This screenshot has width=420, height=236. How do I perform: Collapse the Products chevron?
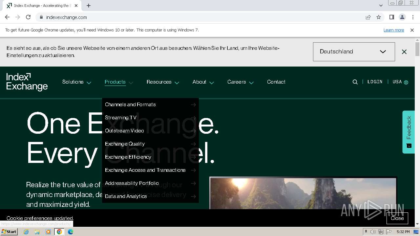(x=131, y=83)
